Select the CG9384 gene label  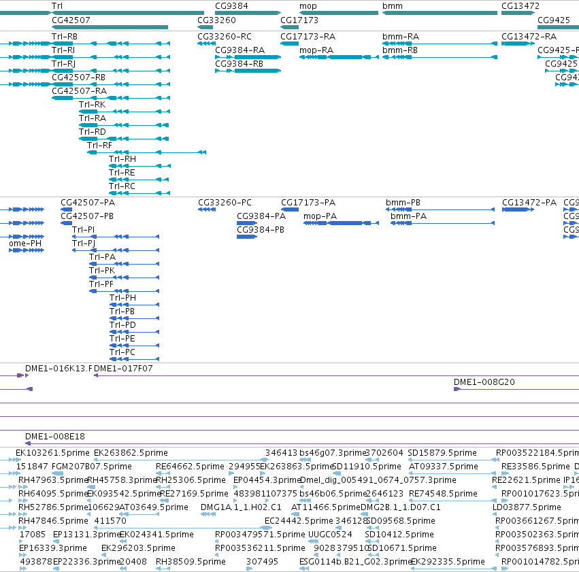[x=231, y=6]
